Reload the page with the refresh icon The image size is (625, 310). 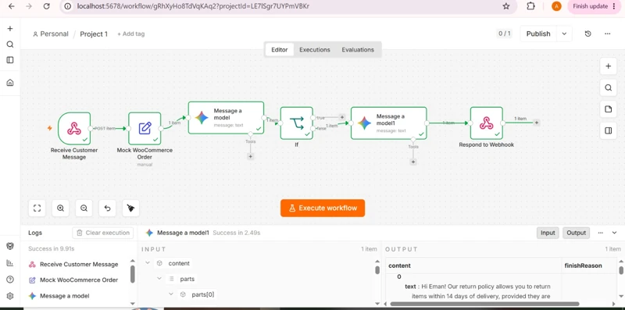click(x=47, y=6)
